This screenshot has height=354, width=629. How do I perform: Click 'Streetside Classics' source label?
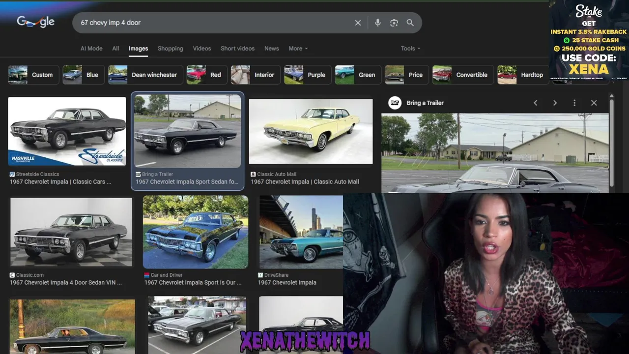(37, 174)
